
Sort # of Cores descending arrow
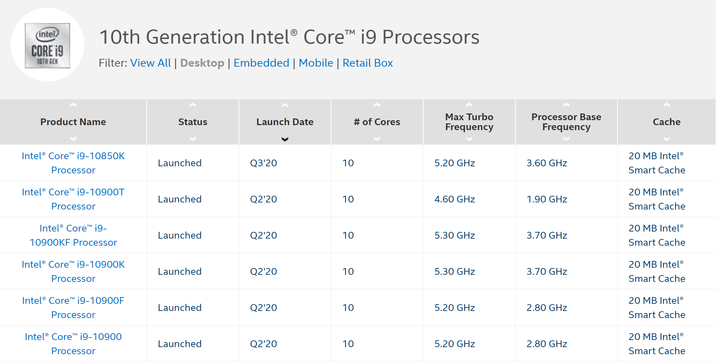[x=377, y=139]
